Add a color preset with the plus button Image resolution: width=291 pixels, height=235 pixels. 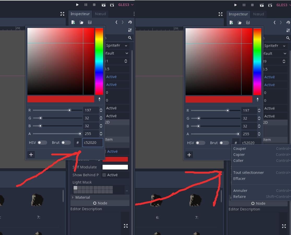31,155
